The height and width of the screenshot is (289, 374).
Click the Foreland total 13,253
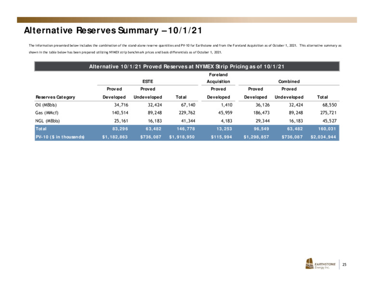[224, 129]
